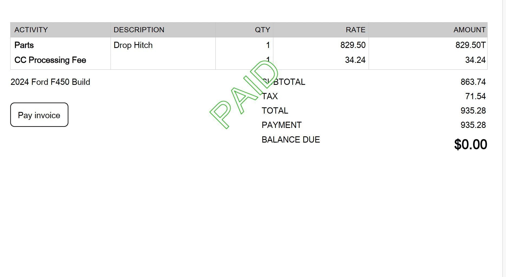Click the BALANCE DUE label
Screen dimensions: 506x277
[291, 140]
